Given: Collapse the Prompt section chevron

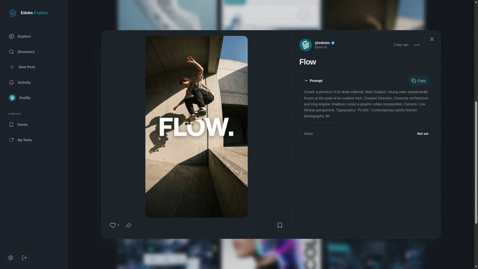Looking at the screenshot, I should click(x=306, y=81).
